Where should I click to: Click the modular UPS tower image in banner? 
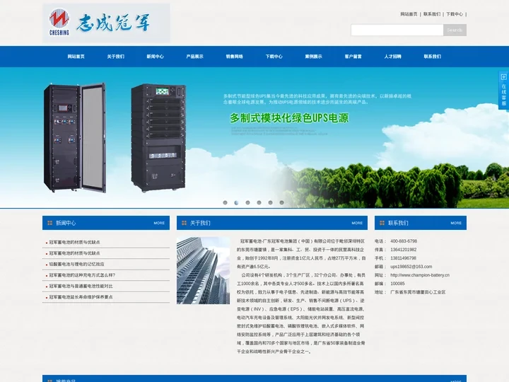tap(158, 137)
